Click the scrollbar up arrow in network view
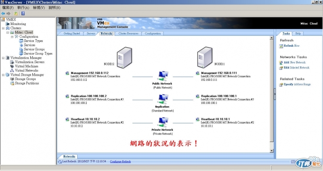 (x=271, y=38)
